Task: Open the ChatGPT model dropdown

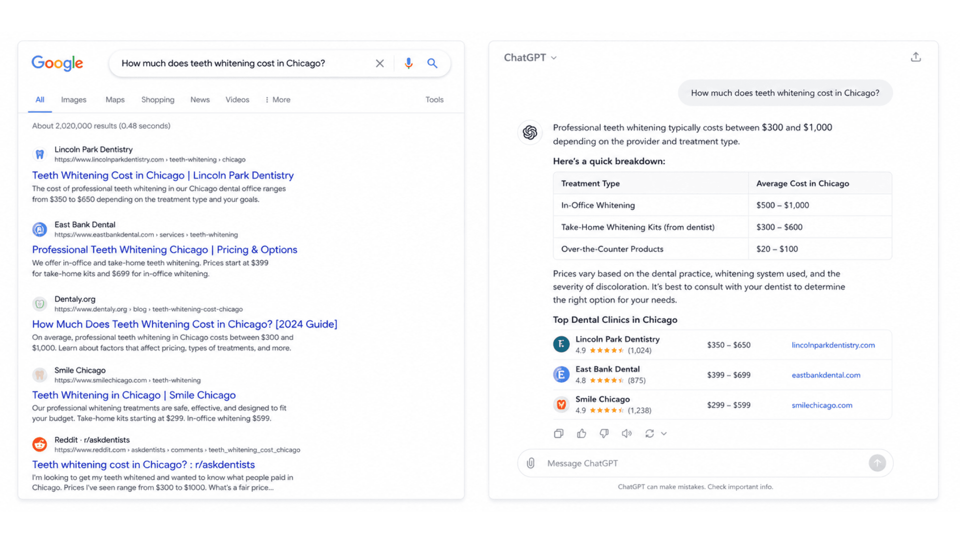Action: 530,57
